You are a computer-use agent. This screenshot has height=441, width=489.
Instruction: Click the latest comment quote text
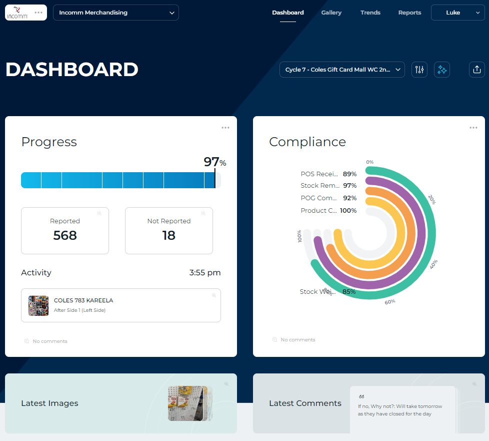[400, 410]
